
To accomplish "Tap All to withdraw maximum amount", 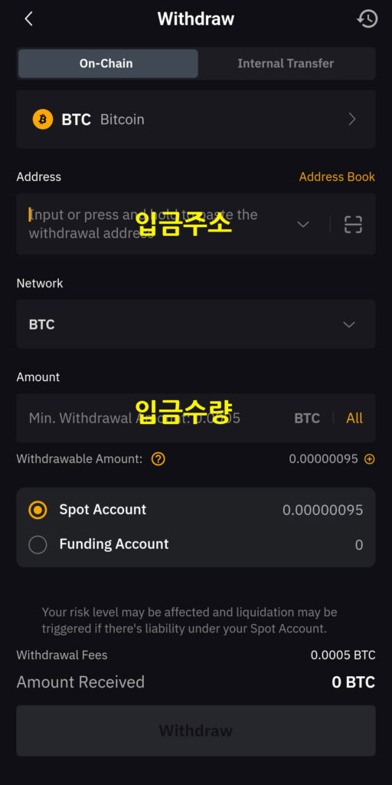I will point(354,418).
